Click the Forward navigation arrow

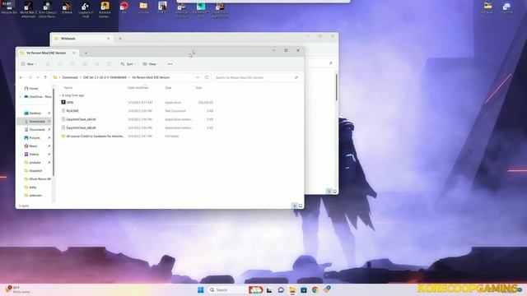point(30,77)
